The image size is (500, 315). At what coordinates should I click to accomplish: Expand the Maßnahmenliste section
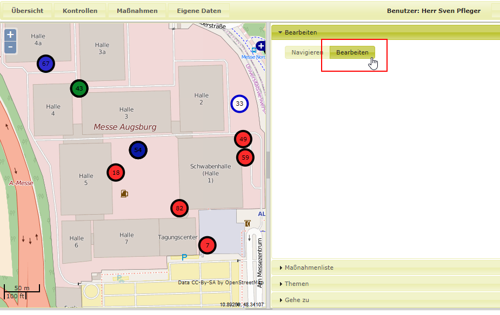tap(309, 268)
